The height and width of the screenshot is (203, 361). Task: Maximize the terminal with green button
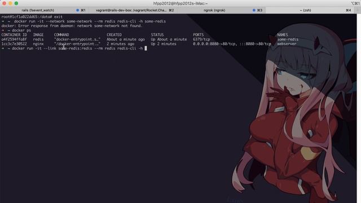pos(16,3)
